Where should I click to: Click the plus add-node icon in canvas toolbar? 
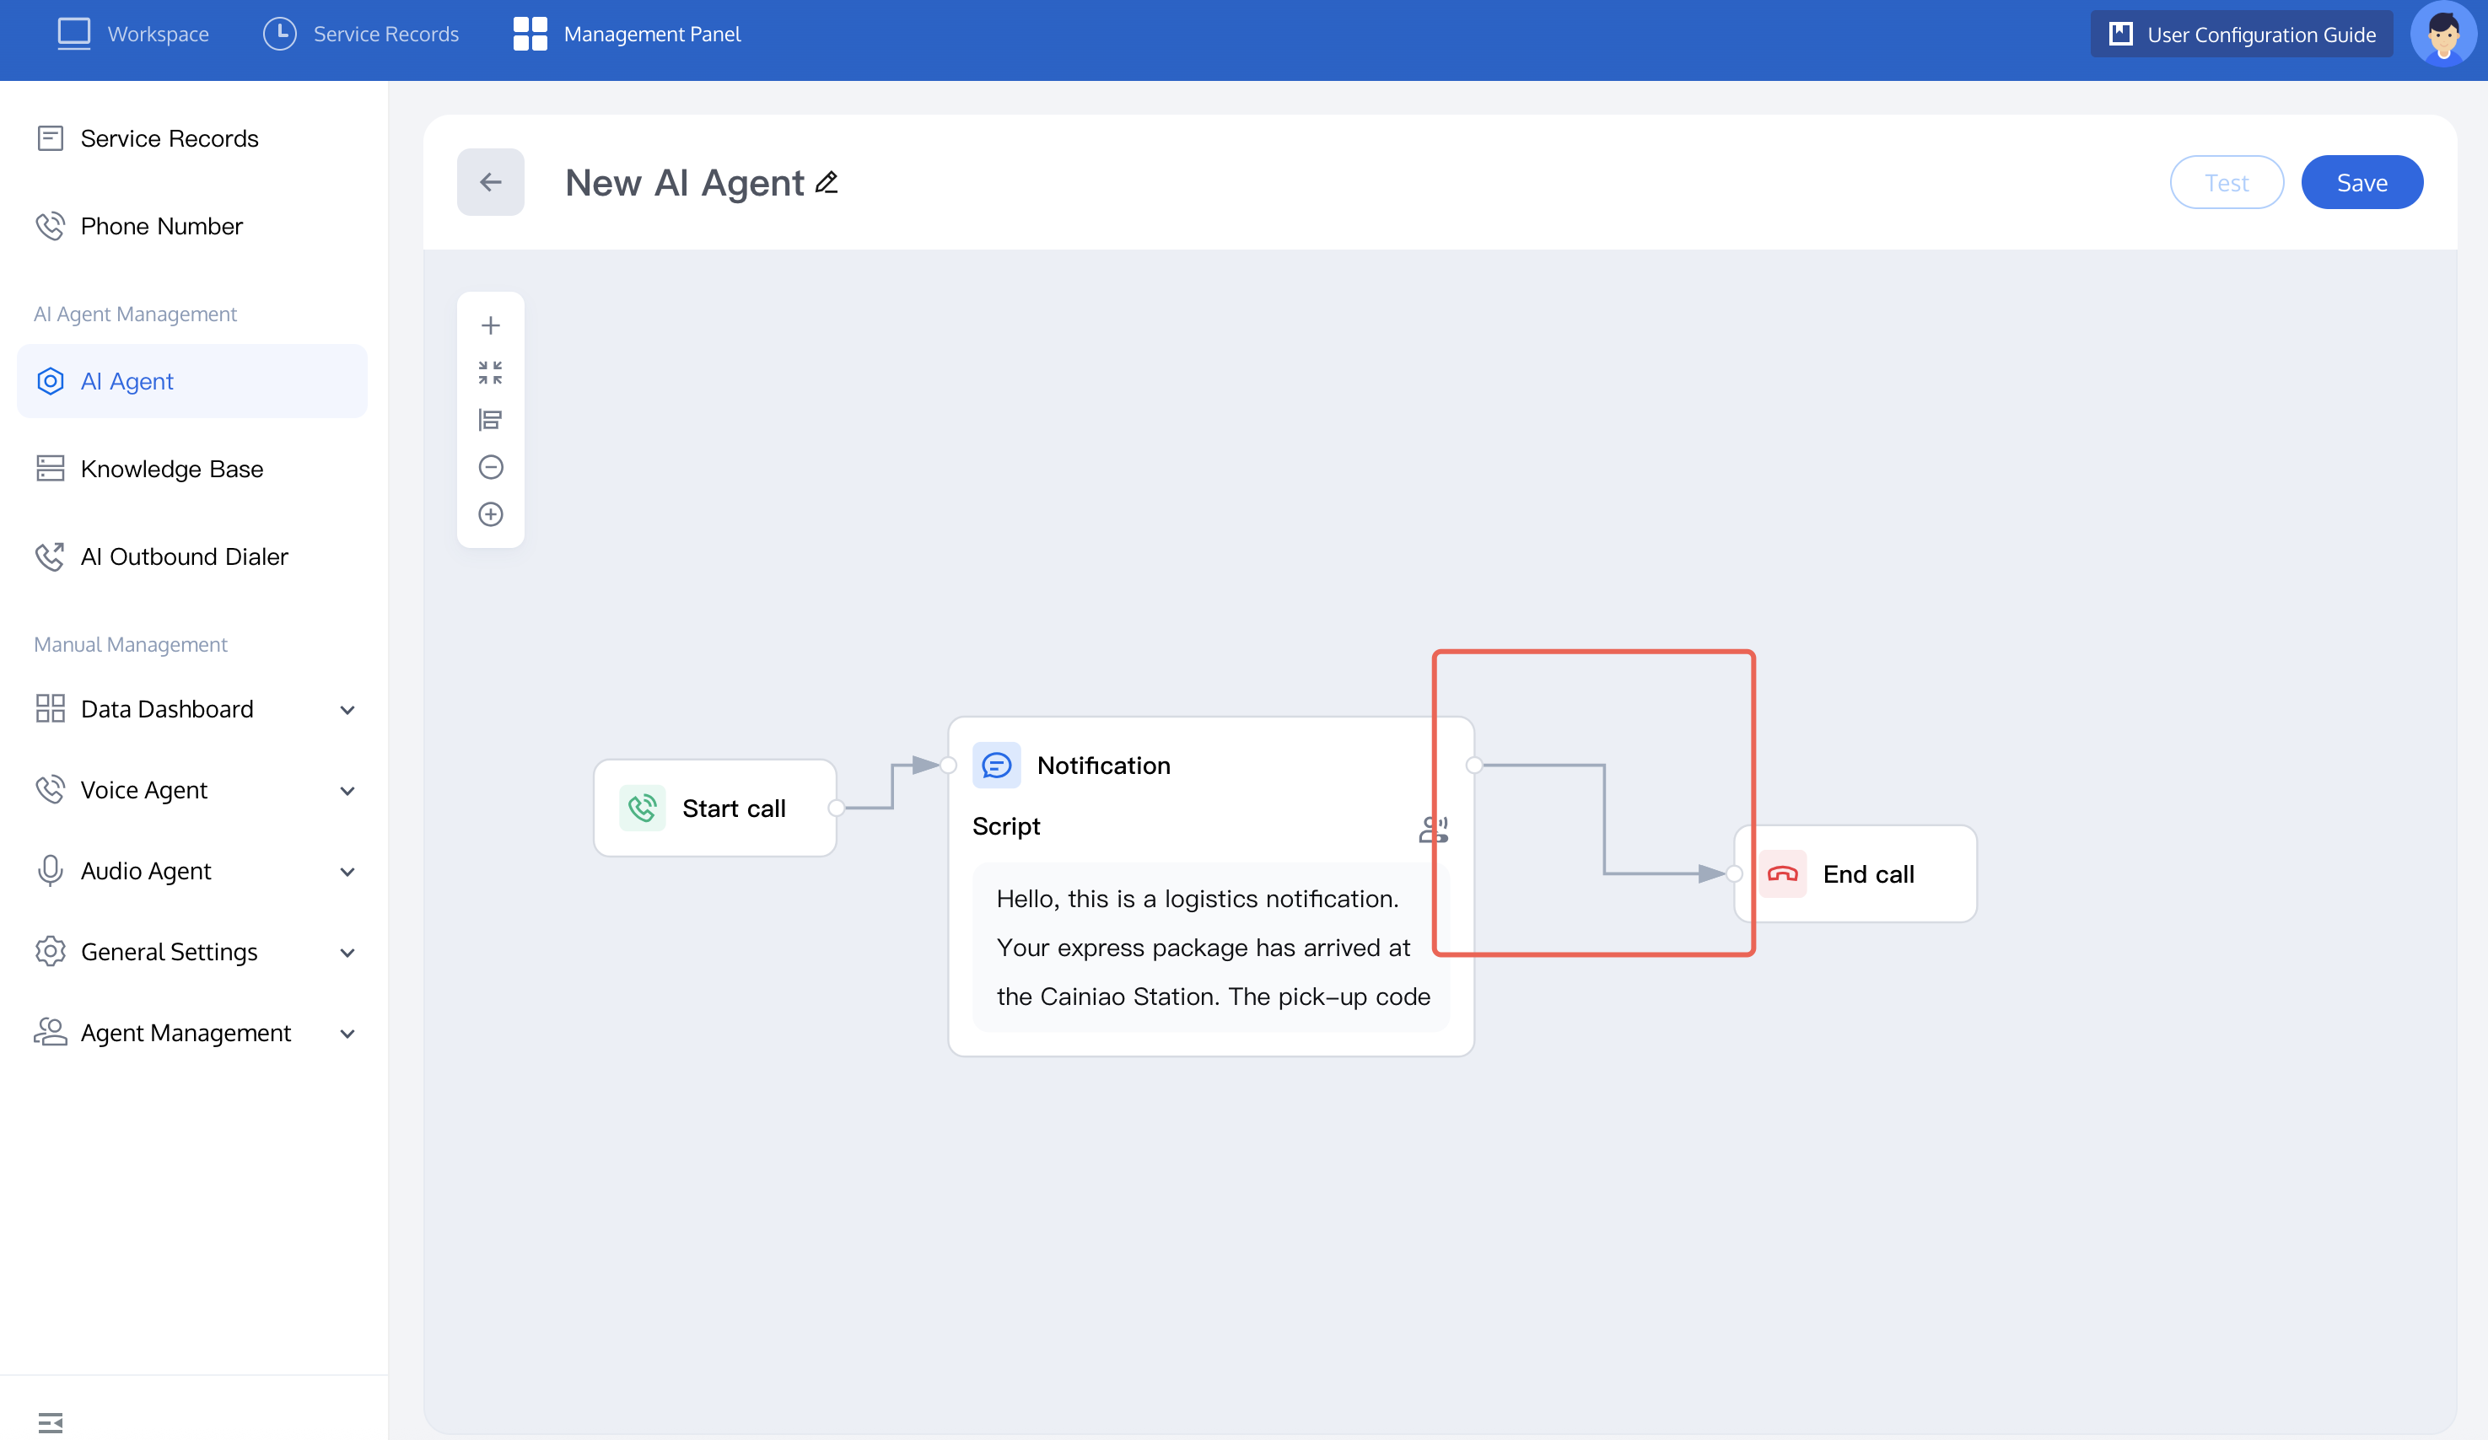point(491,325)
